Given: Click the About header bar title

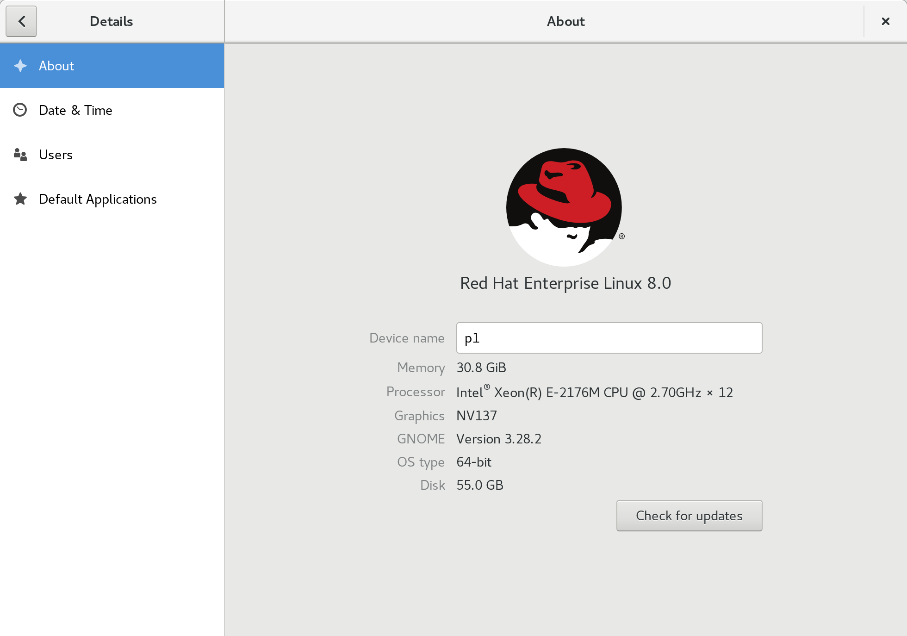Looking at the screenshot, I should click(x=566, y=21).
